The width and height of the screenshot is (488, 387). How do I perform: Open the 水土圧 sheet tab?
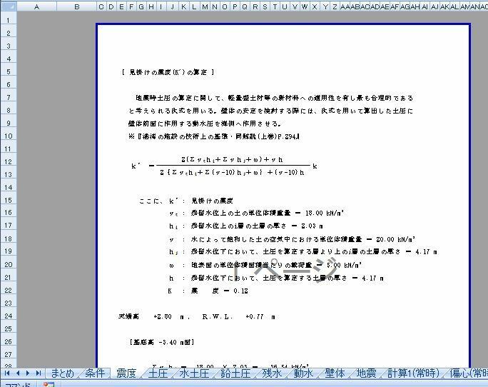click(x=194, y=373)
